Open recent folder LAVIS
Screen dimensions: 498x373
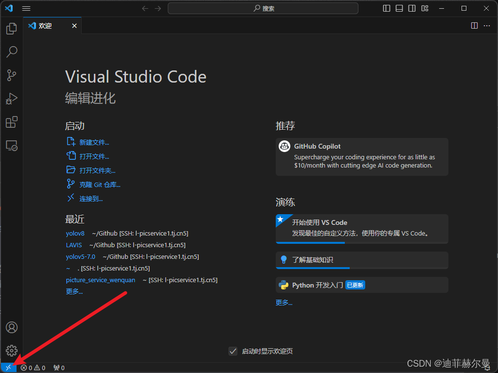[74, 245]
